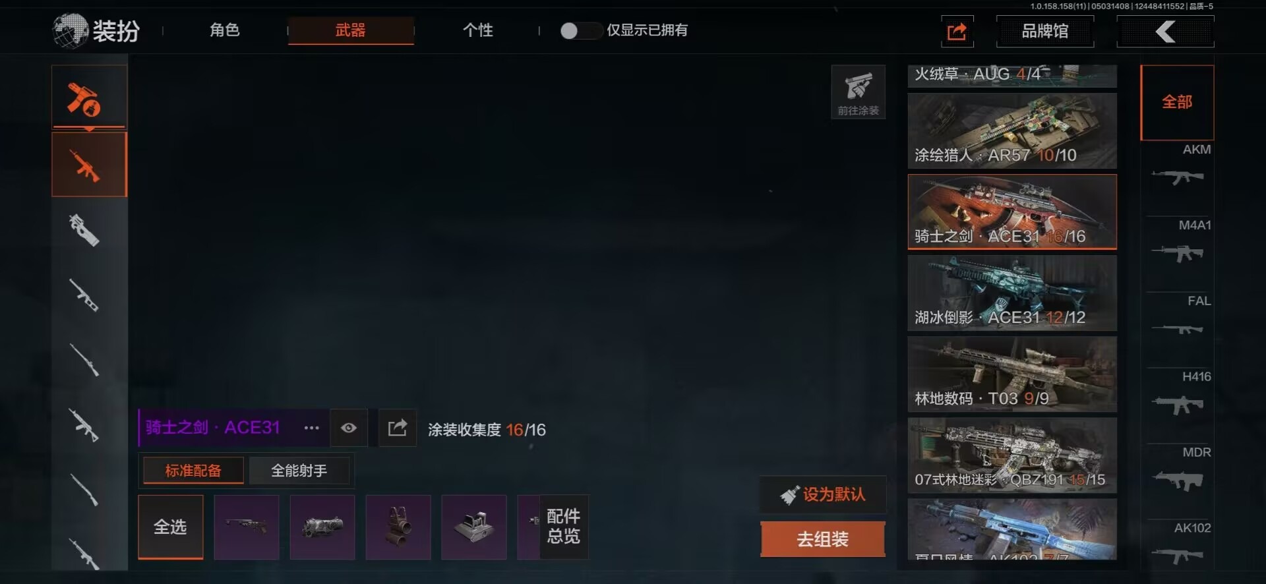Check the 全选 select-all box
The image size is (1266, 584).
(170, 527)
